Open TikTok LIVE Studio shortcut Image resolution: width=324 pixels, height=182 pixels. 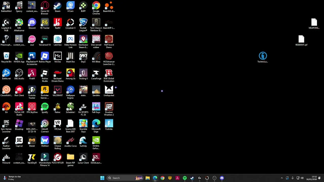(19, 109)
